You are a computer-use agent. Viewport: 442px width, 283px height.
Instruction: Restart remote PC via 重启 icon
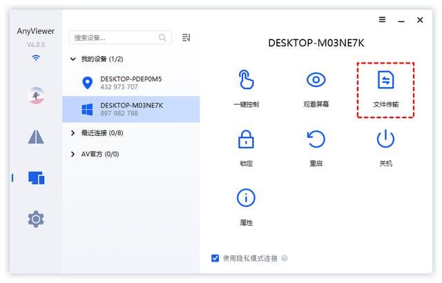(316, 139)
